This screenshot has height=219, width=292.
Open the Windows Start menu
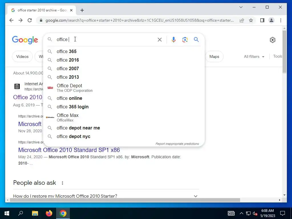[x=7, y=213]
